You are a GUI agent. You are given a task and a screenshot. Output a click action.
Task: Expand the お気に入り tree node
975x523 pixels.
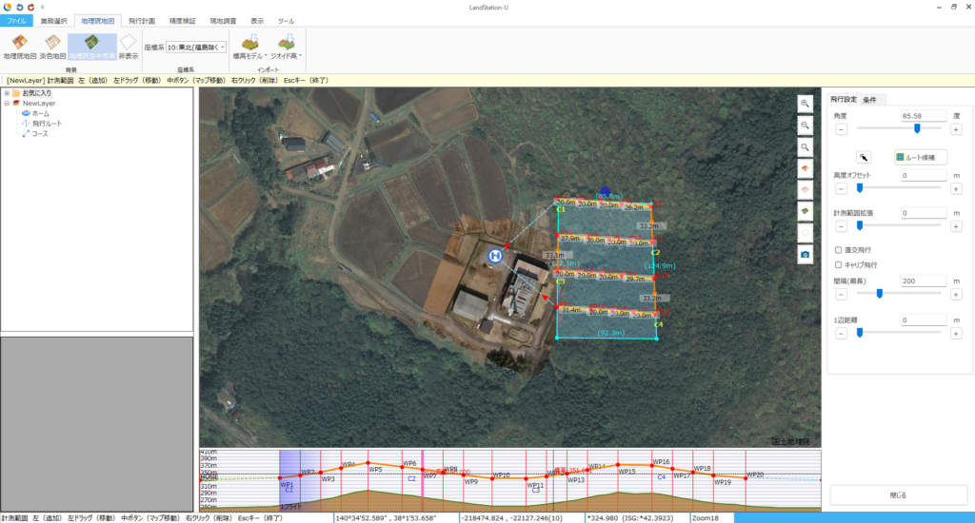7,93
